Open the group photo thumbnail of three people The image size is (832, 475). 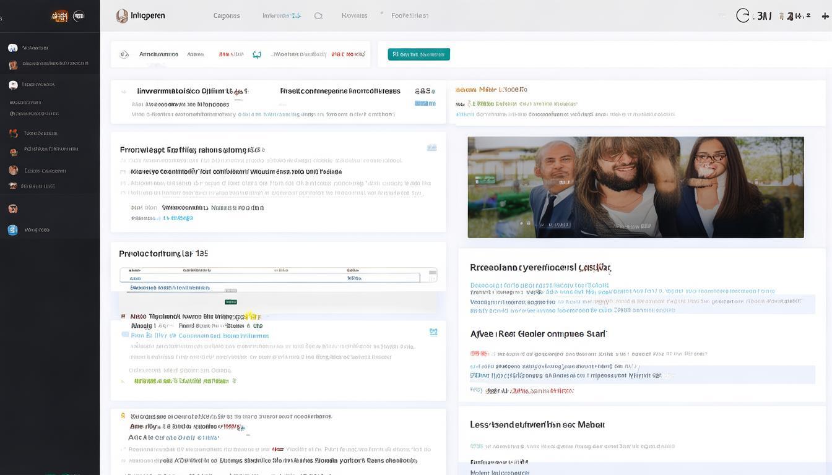635,187
